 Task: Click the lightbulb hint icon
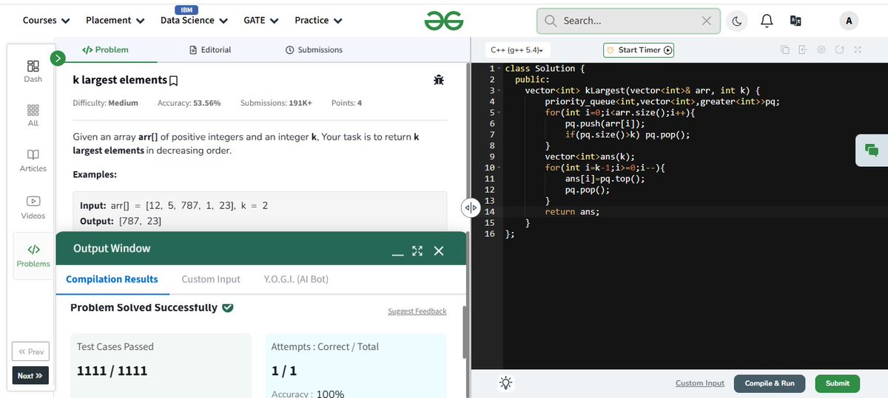506,382
